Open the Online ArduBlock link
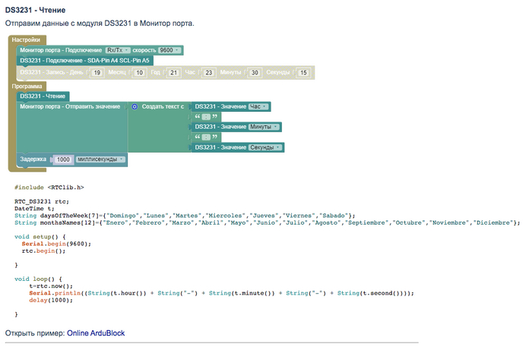 click(95, 333)
